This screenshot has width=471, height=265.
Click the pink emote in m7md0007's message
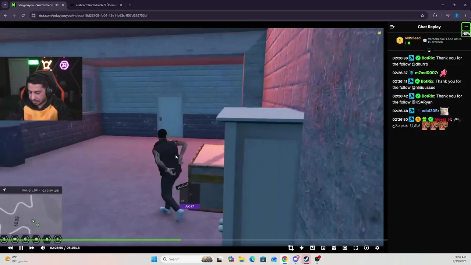pyautogui.click(x=443, y=73)
